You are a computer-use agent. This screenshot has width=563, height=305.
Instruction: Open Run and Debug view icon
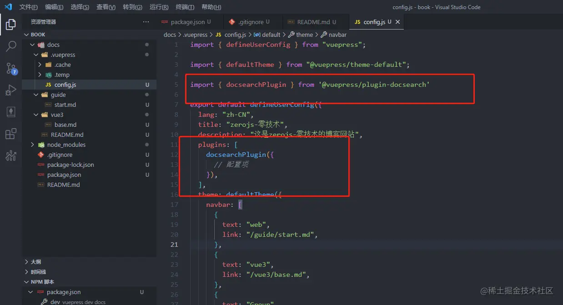[x=11, y=90]
